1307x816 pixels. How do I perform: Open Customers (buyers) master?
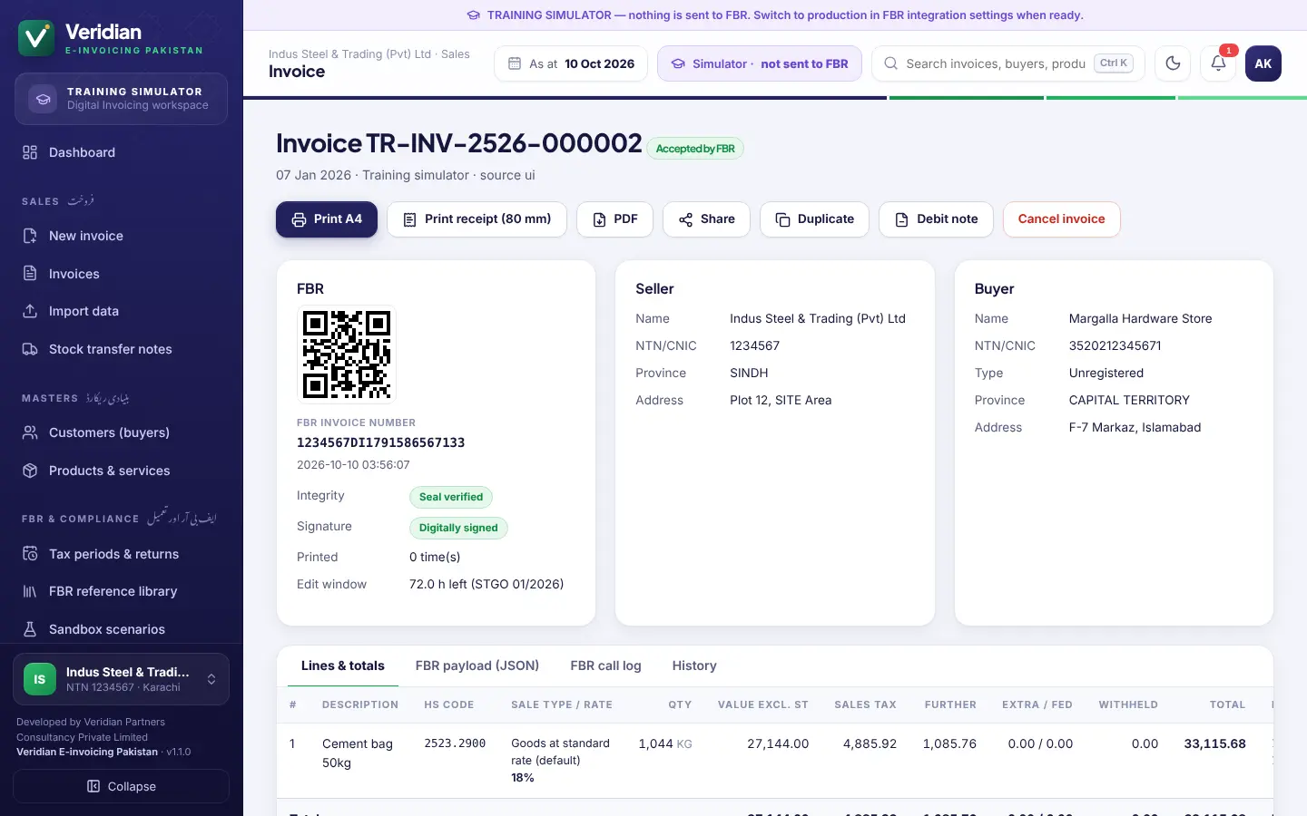tap(122, 432)
